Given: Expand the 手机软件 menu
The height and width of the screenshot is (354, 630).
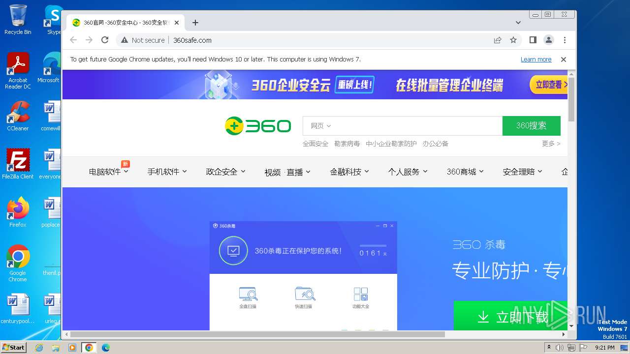Looking at the screenshot, I should click(167, 172).
